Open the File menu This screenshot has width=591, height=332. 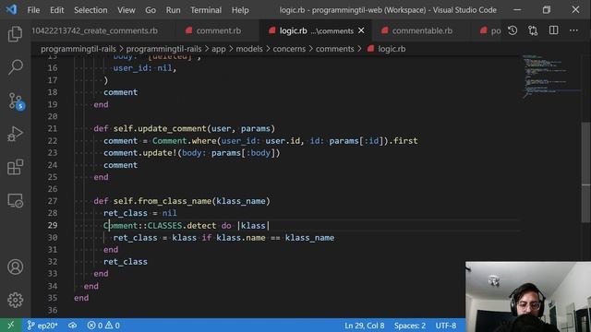coord(33,10)
